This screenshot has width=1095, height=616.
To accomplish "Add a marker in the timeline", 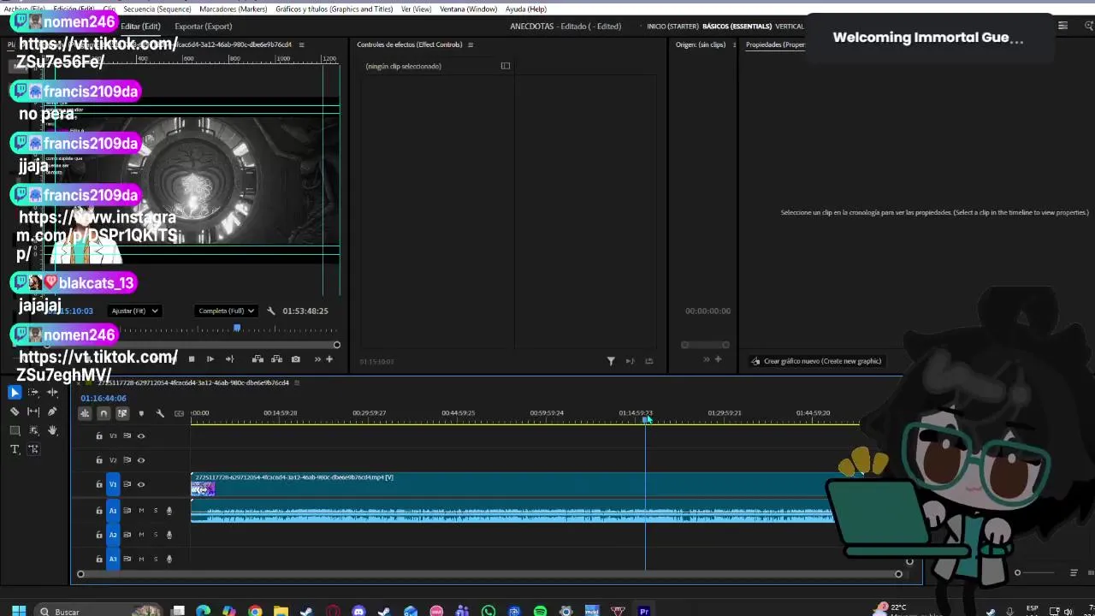I will tap(141, 413).
